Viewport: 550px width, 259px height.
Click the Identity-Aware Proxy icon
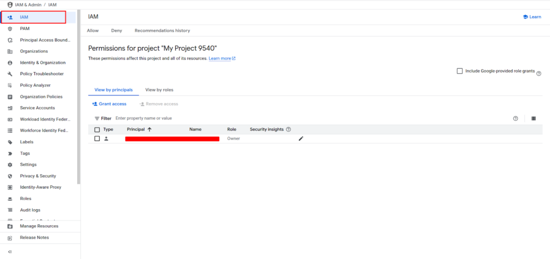coord(10,187)
